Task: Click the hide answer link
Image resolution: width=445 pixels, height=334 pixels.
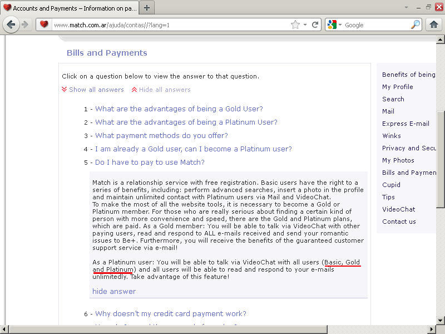Action: coord(114,291)
